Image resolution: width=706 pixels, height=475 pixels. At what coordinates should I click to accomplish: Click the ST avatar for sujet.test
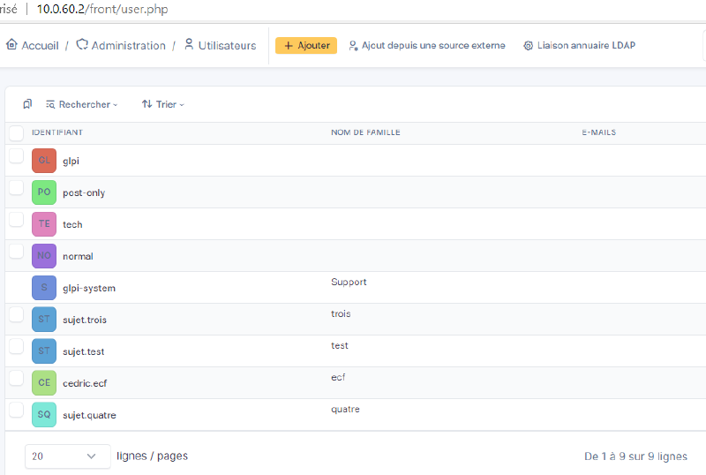pos(44,351)
